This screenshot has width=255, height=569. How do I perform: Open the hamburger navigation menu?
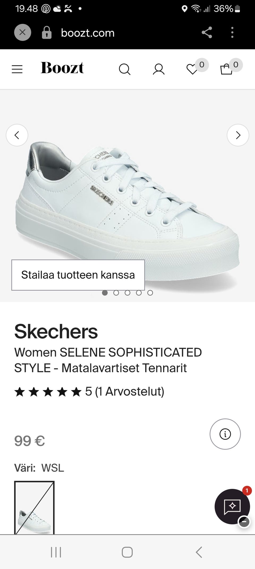click(17, 69)
